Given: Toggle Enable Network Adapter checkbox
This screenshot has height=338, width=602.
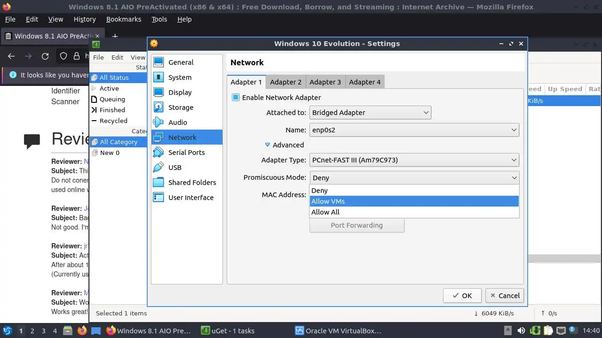Looking at the screenshot, I should pos(236,98).
